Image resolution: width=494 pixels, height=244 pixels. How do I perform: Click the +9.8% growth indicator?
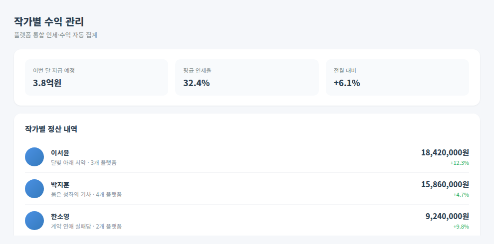(x=461, y=227)
